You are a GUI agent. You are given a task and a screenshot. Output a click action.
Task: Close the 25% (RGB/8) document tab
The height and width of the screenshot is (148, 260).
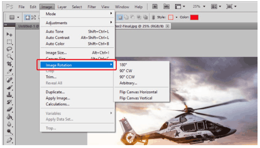(167, 26)
